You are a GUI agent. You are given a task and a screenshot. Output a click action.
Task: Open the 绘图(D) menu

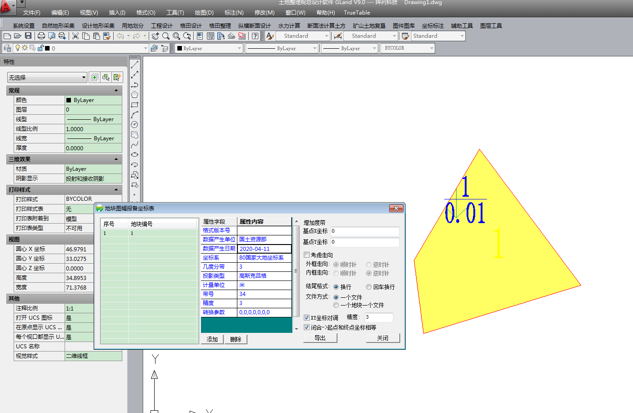coord(204,13)
